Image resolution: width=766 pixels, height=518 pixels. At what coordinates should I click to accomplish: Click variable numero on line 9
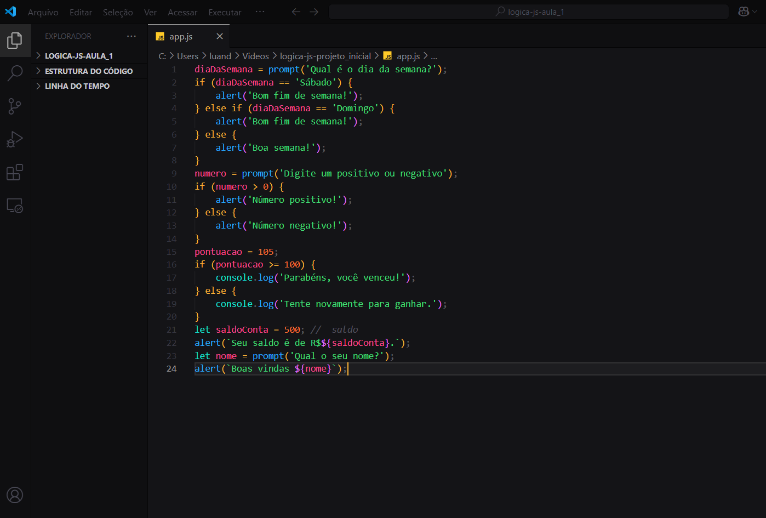210,173
